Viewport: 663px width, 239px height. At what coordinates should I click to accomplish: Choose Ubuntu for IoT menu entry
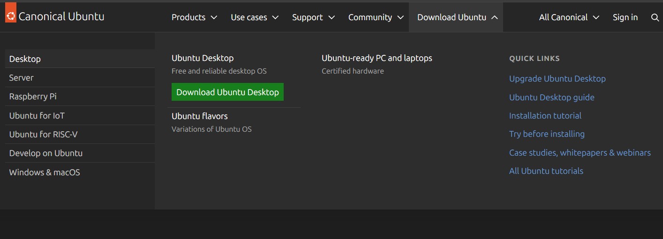click(x=37, y=116)
